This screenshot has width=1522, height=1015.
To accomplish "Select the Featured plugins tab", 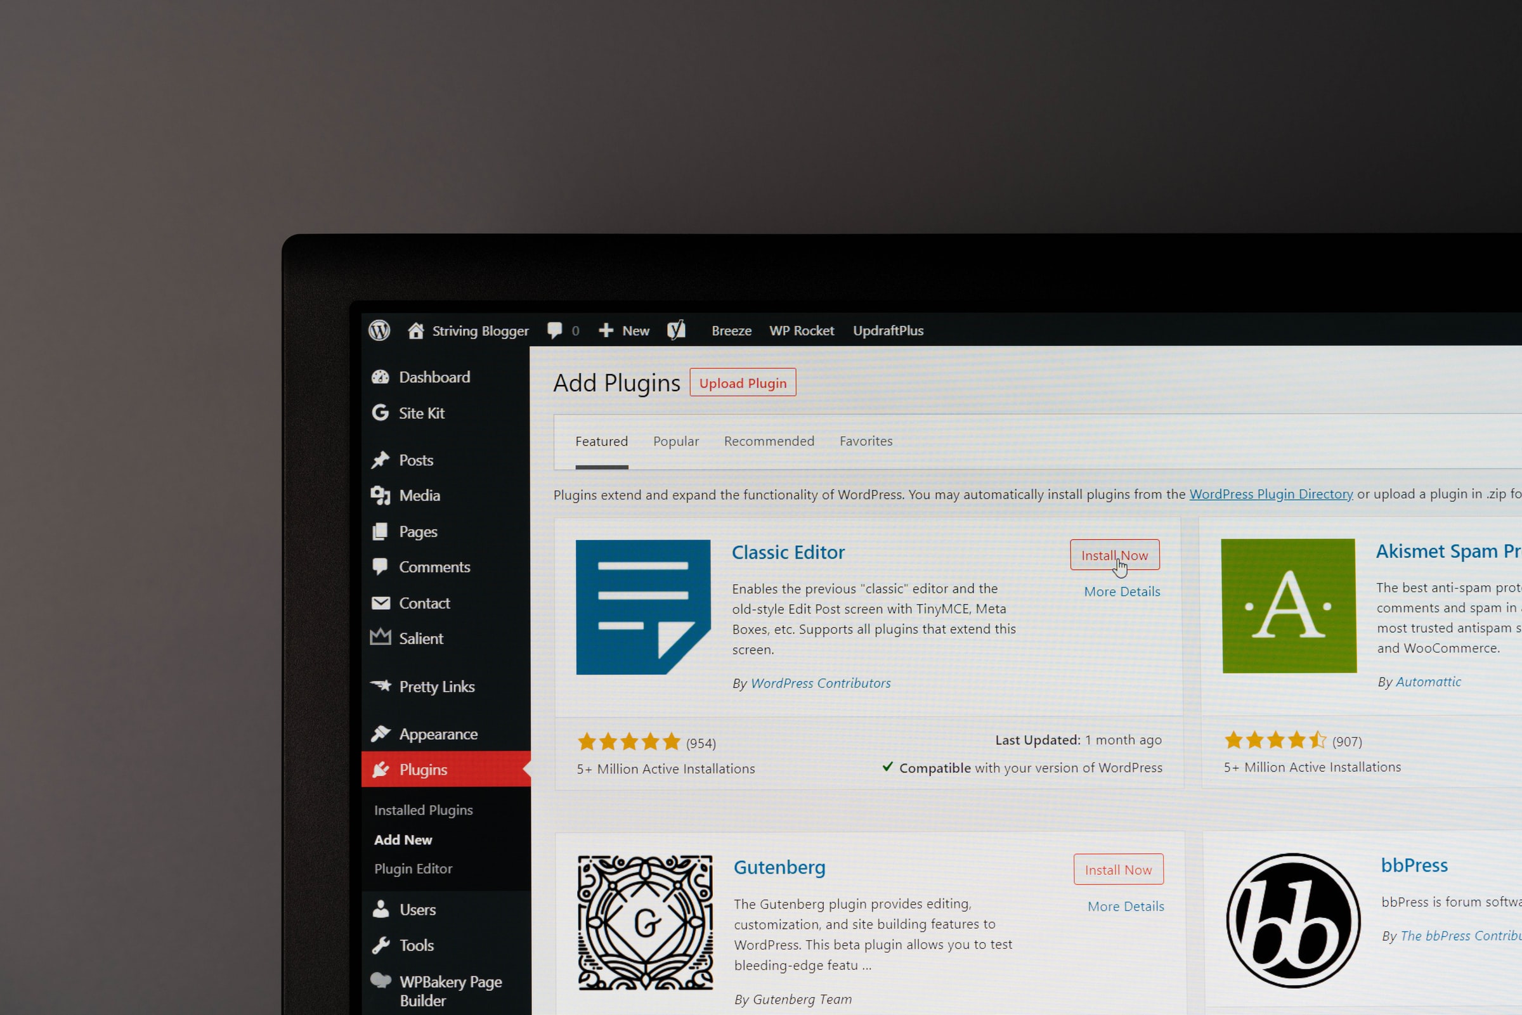I will [x=602, y=441].
